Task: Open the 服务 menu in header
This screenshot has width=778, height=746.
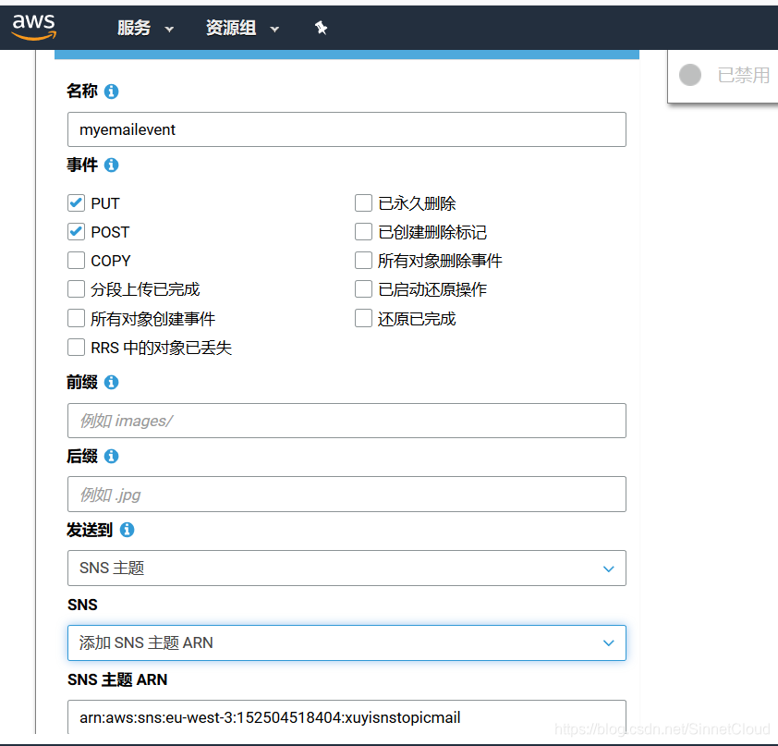Action: click(145, 28)
